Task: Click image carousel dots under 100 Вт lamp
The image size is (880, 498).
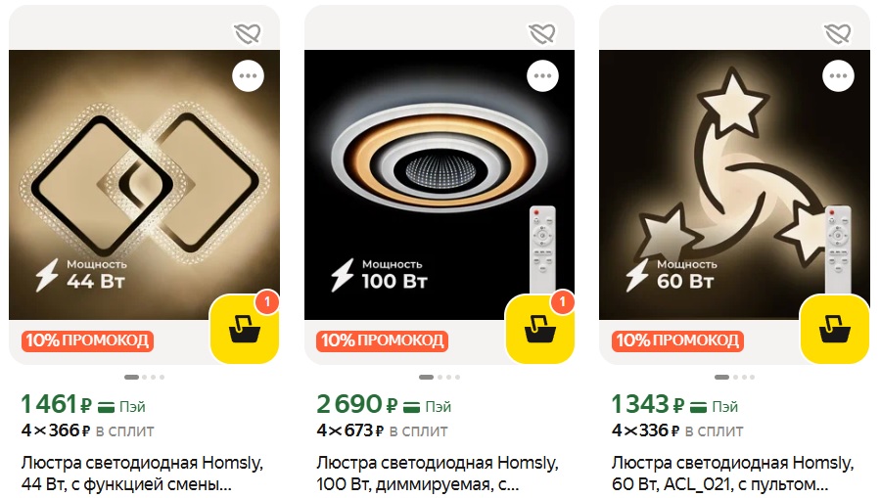Action: 440,377
